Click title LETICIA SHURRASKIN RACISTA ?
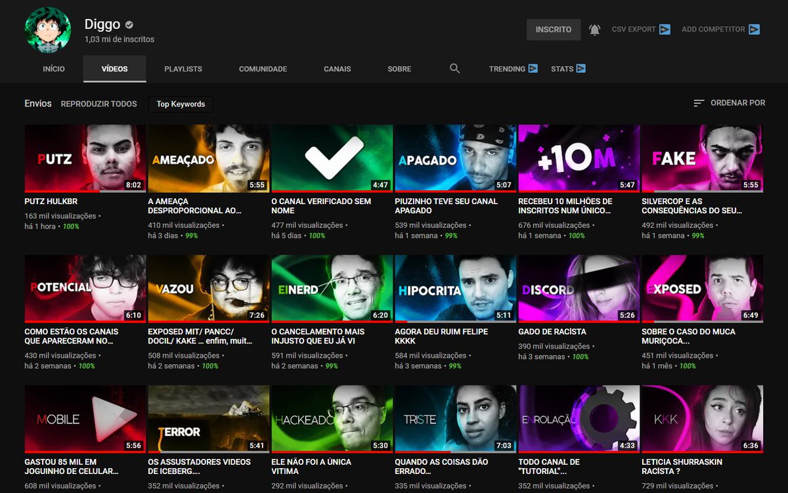 click(x=682, y=467)
